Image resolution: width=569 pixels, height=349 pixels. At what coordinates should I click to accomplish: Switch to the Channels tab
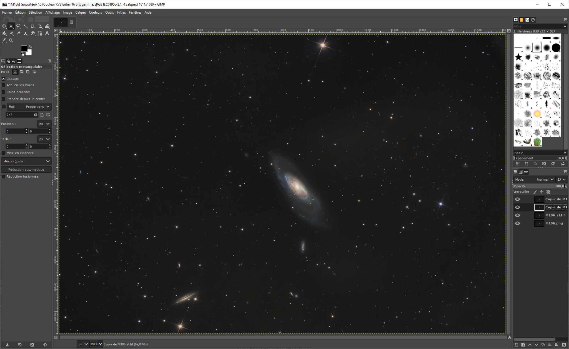click(x=521, y=172)
